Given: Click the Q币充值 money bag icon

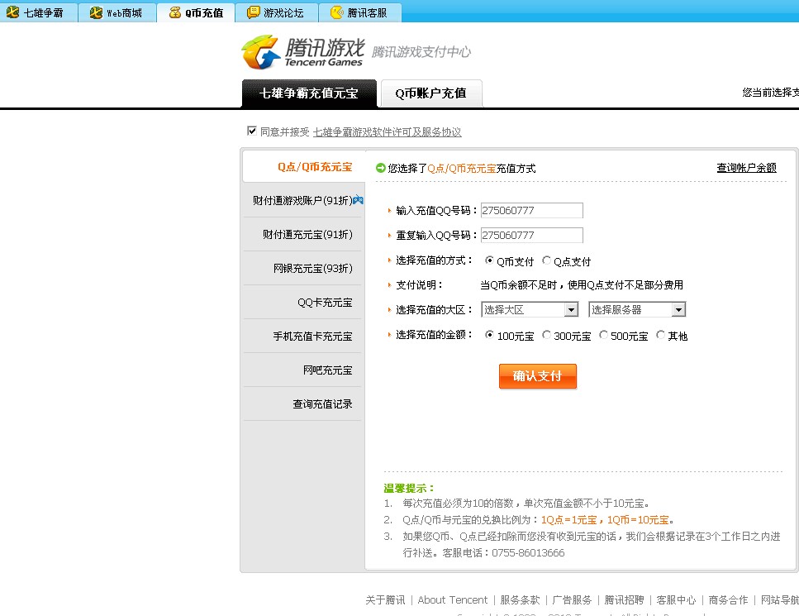Looking at the screenshot, I should pos(175,12).
